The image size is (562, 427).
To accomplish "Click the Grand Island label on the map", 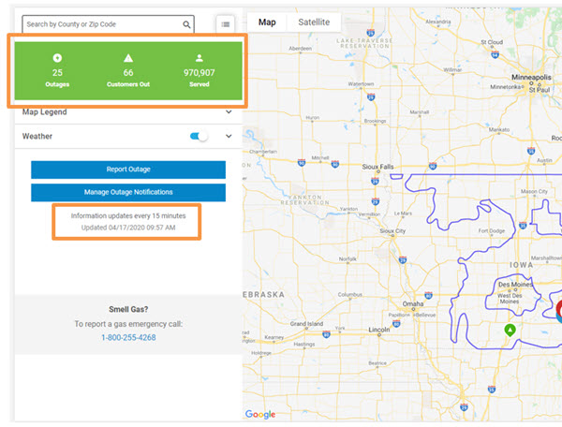I will (x=306, y=323).
